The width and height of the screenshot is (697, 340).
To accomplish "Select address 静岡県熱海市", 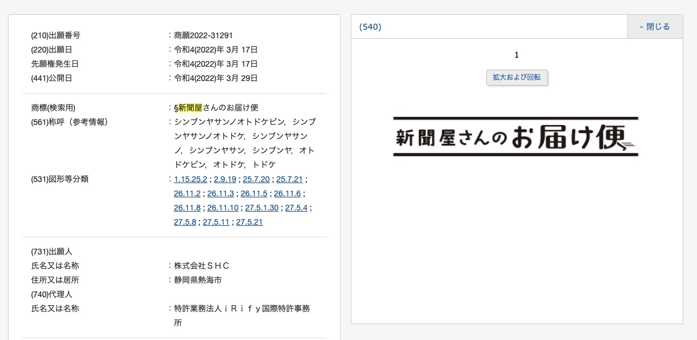I will [198, 280].
